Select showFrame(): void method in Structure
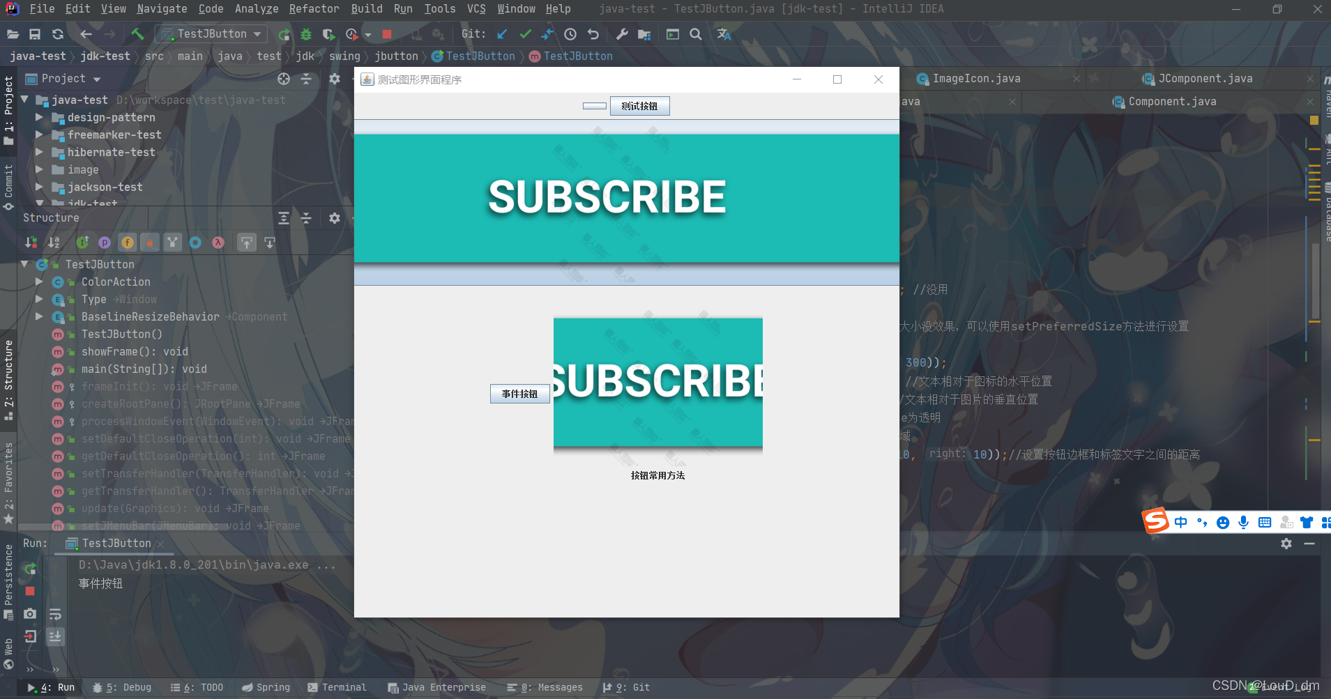Image resolution: width=1331 pixels, height=699 pixels. point(135,351)
